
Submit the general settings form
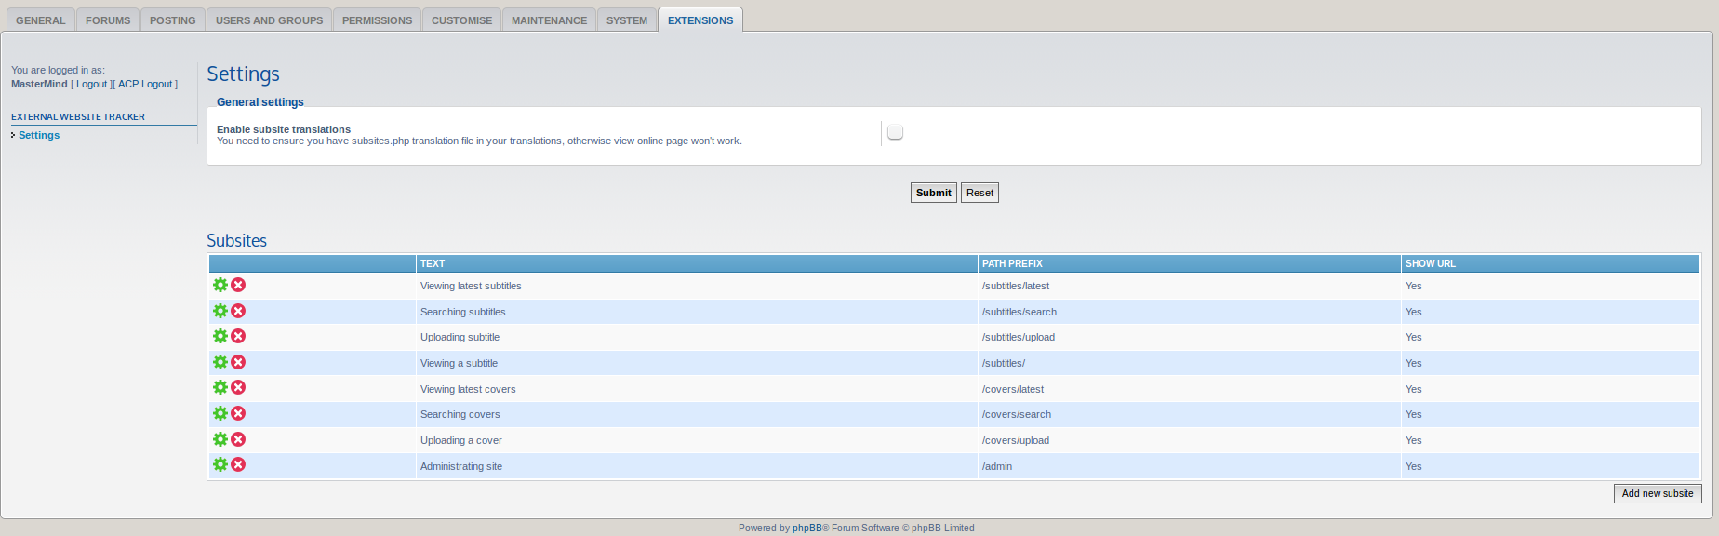tap(933, 193)
